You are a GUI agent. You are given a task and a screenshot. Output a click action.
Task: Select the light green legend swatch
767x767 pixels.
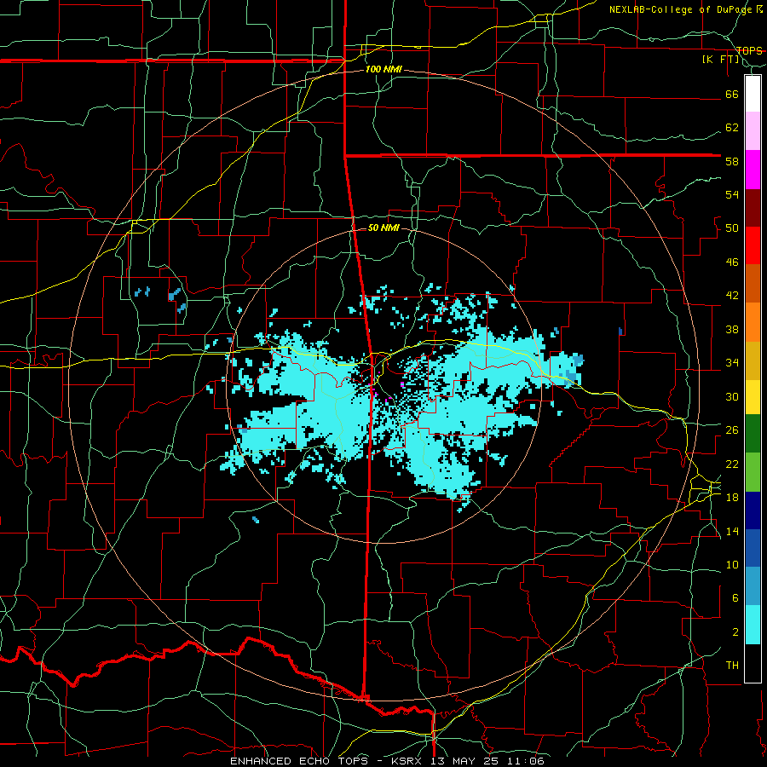tap(753, 472)
